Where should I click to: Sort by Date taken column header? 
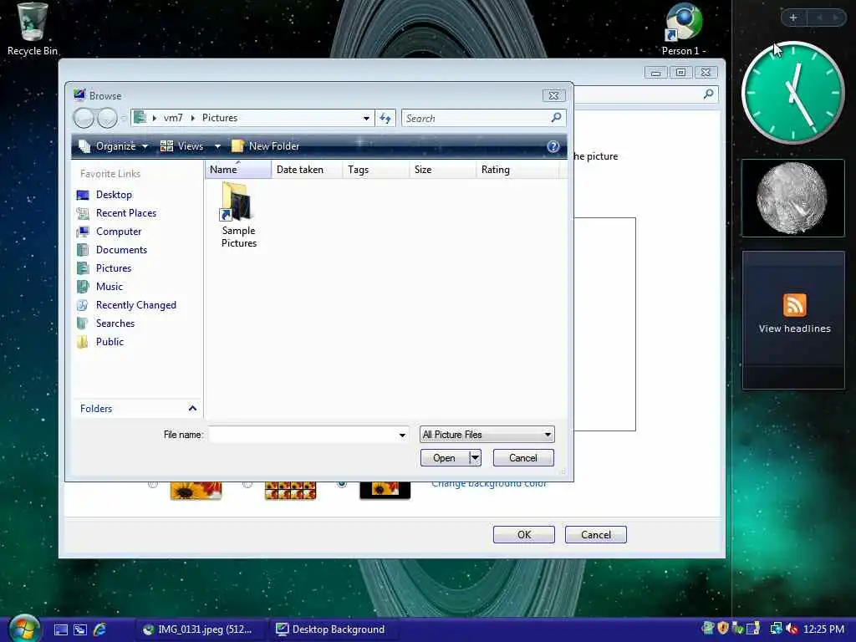pos(307,169)
